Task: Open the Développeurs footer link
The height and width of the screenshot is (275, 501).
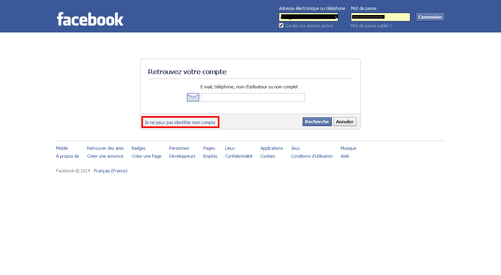Action: [182, 156]
